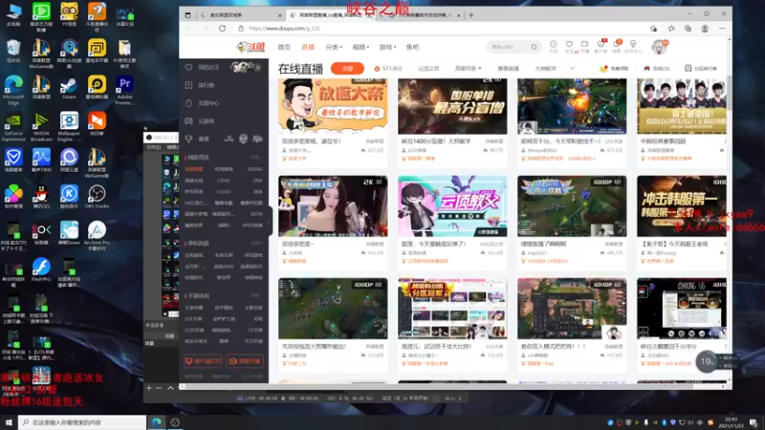Refresh the browser page
The image size is (765, 430).
click(x=222, y=29)
